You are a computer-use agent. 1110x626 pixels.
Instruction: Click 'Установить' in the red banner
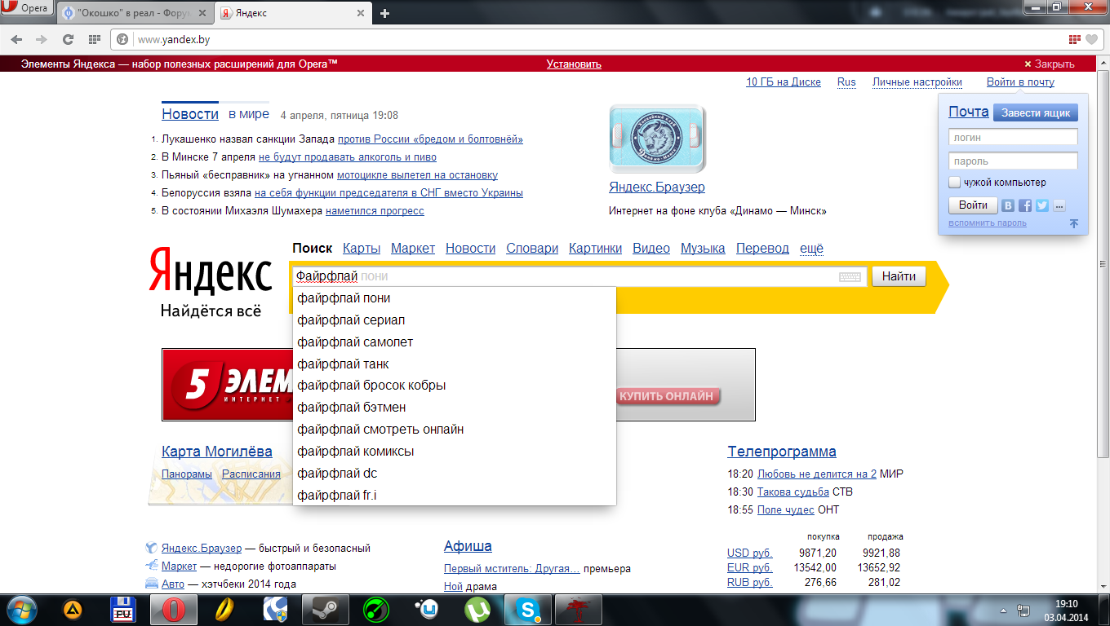click(574, 64)
